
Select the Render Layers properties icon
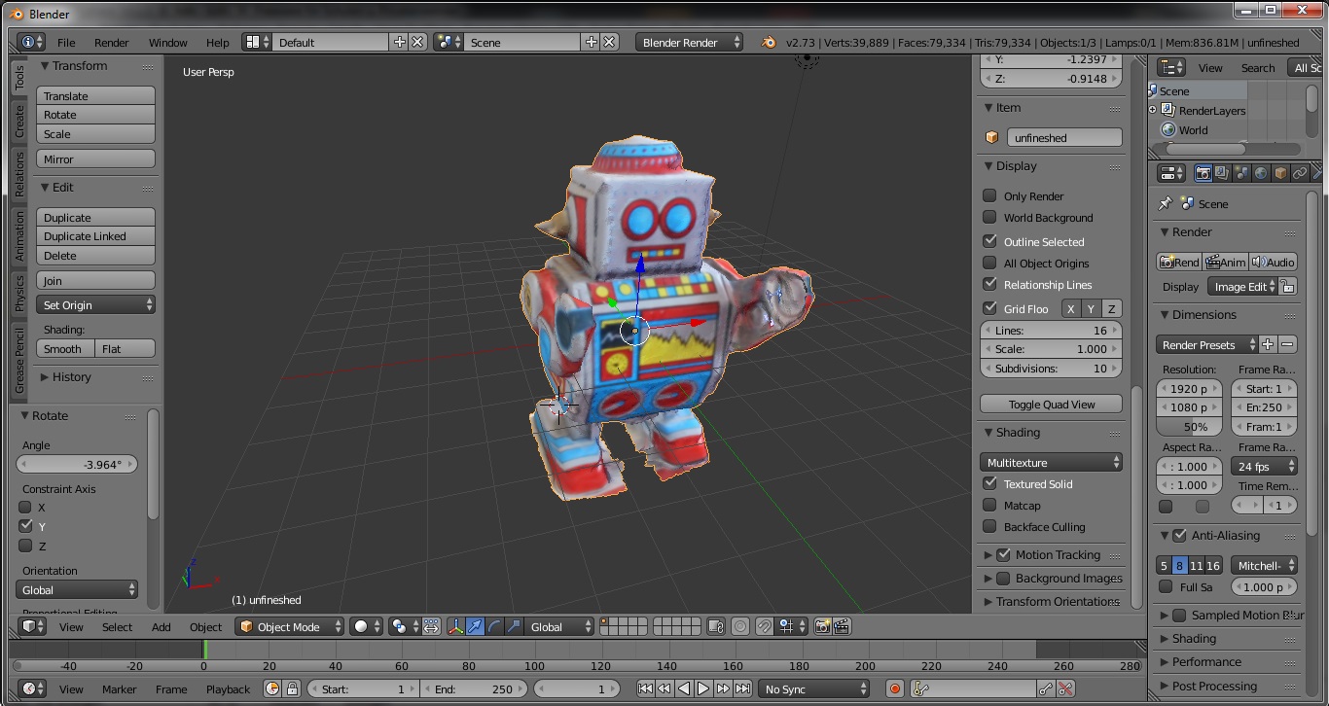click(x=1222, y=173)
